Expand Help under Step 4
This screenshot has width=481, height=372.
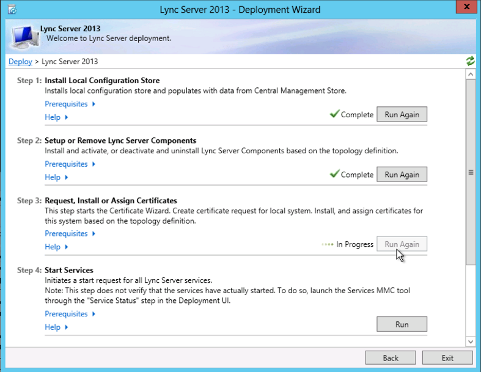click(56, 327)
